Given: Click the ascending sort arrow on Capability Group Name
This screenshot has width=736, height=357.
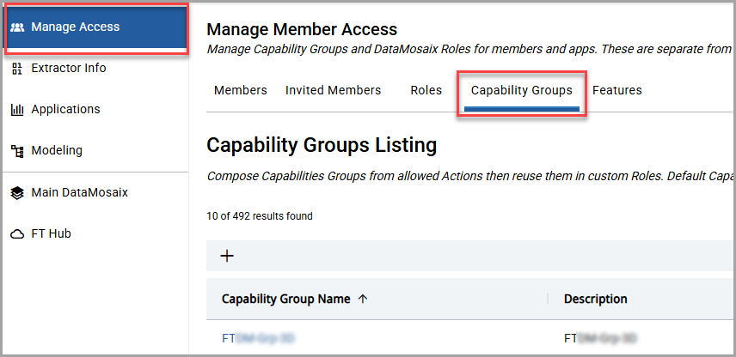Looking at the screenshot, I should point(362,300).
